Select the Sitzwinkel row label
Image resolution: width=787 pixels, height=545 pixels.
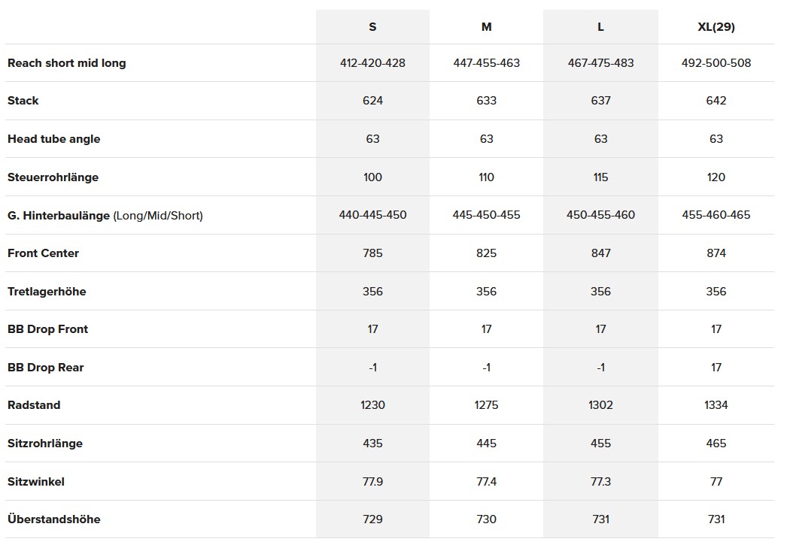click(x=36, y=482)
